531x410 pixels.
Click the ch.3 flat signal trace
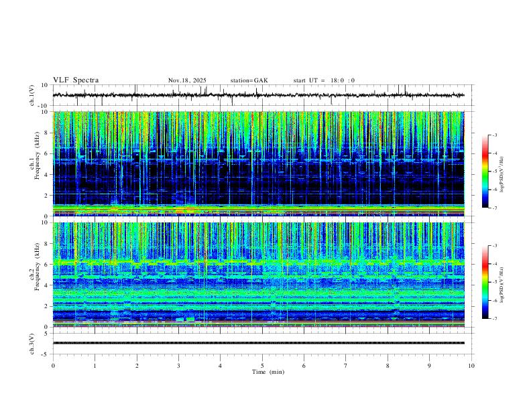pyautogui.click(x=259, y=343)
